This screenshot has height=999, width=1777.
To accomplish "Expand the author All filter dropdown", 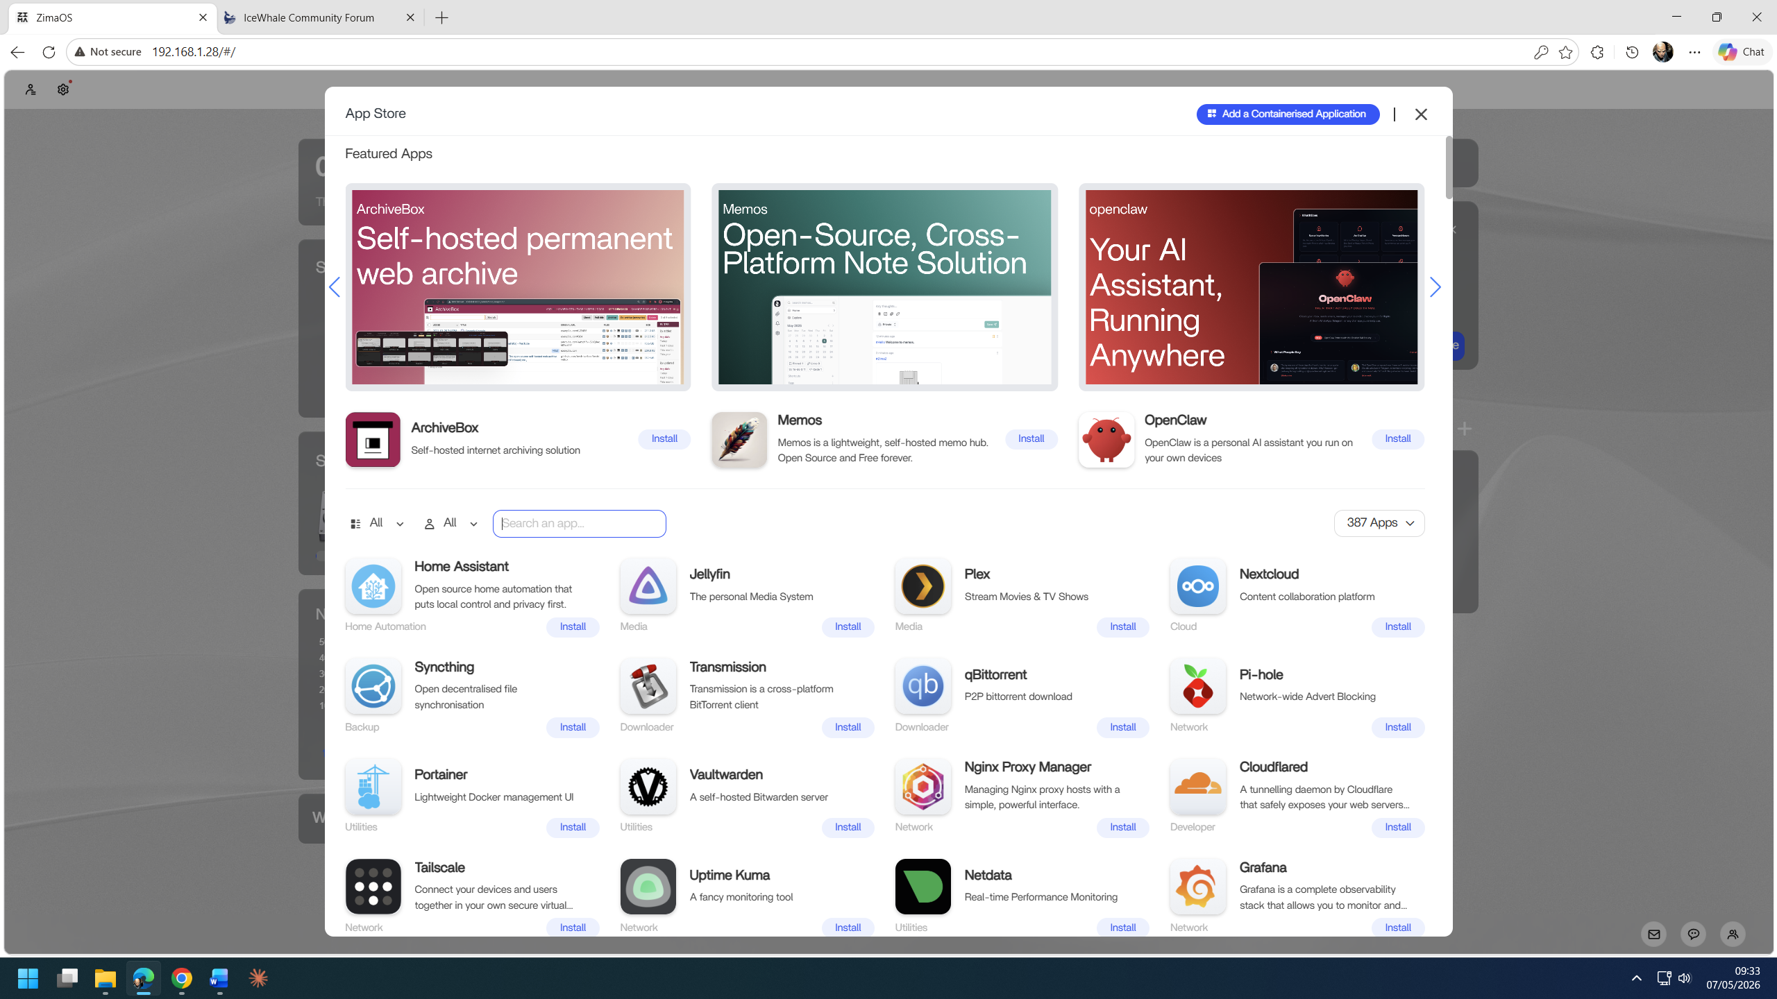I will click(450, 523).
